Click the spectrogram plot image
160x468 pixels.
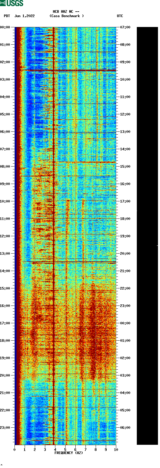pos(66,236)
